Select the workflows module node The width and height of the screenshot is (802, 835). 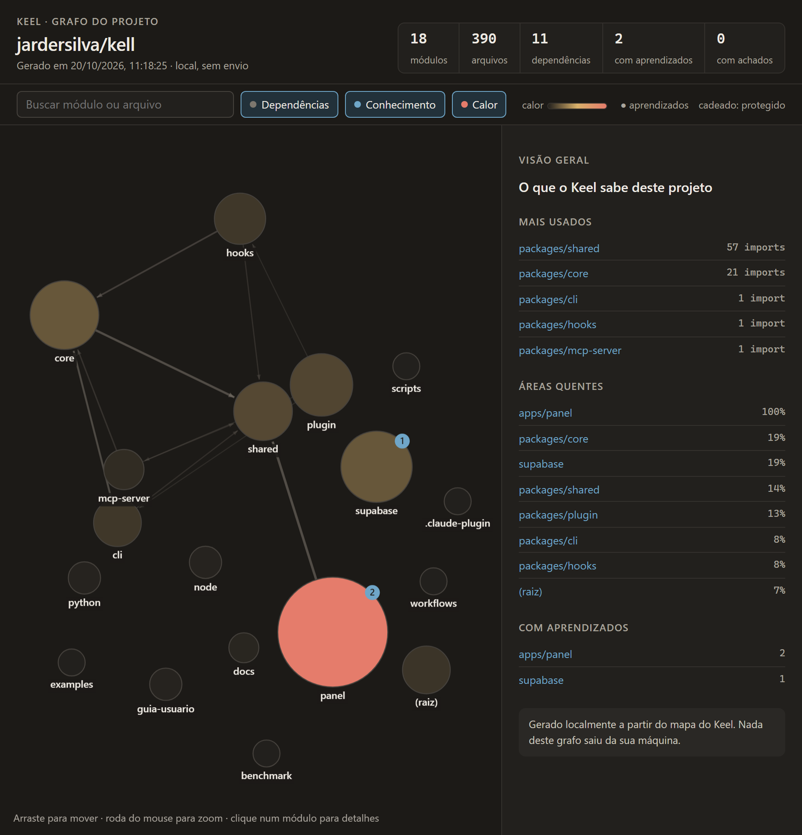434,581
